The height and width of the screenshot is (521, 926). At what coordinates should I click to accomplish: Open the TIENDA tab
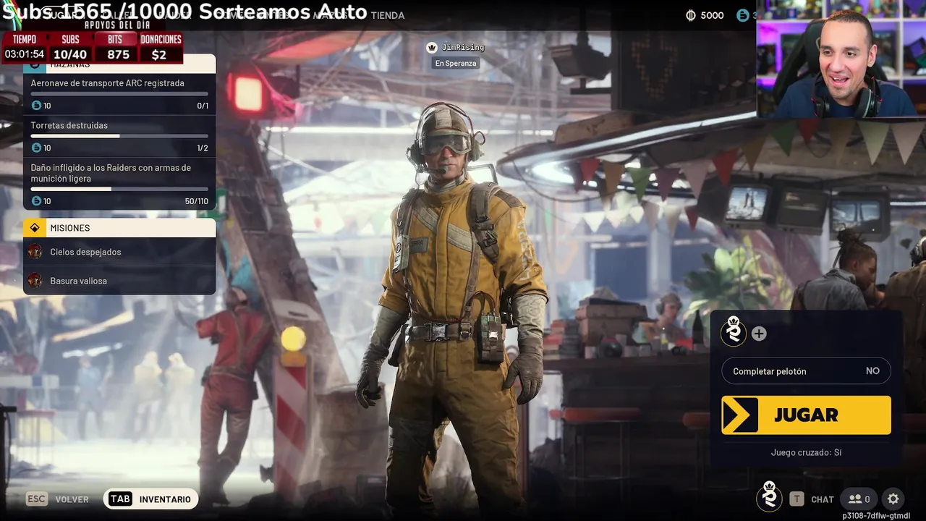(x=387, y=15)
